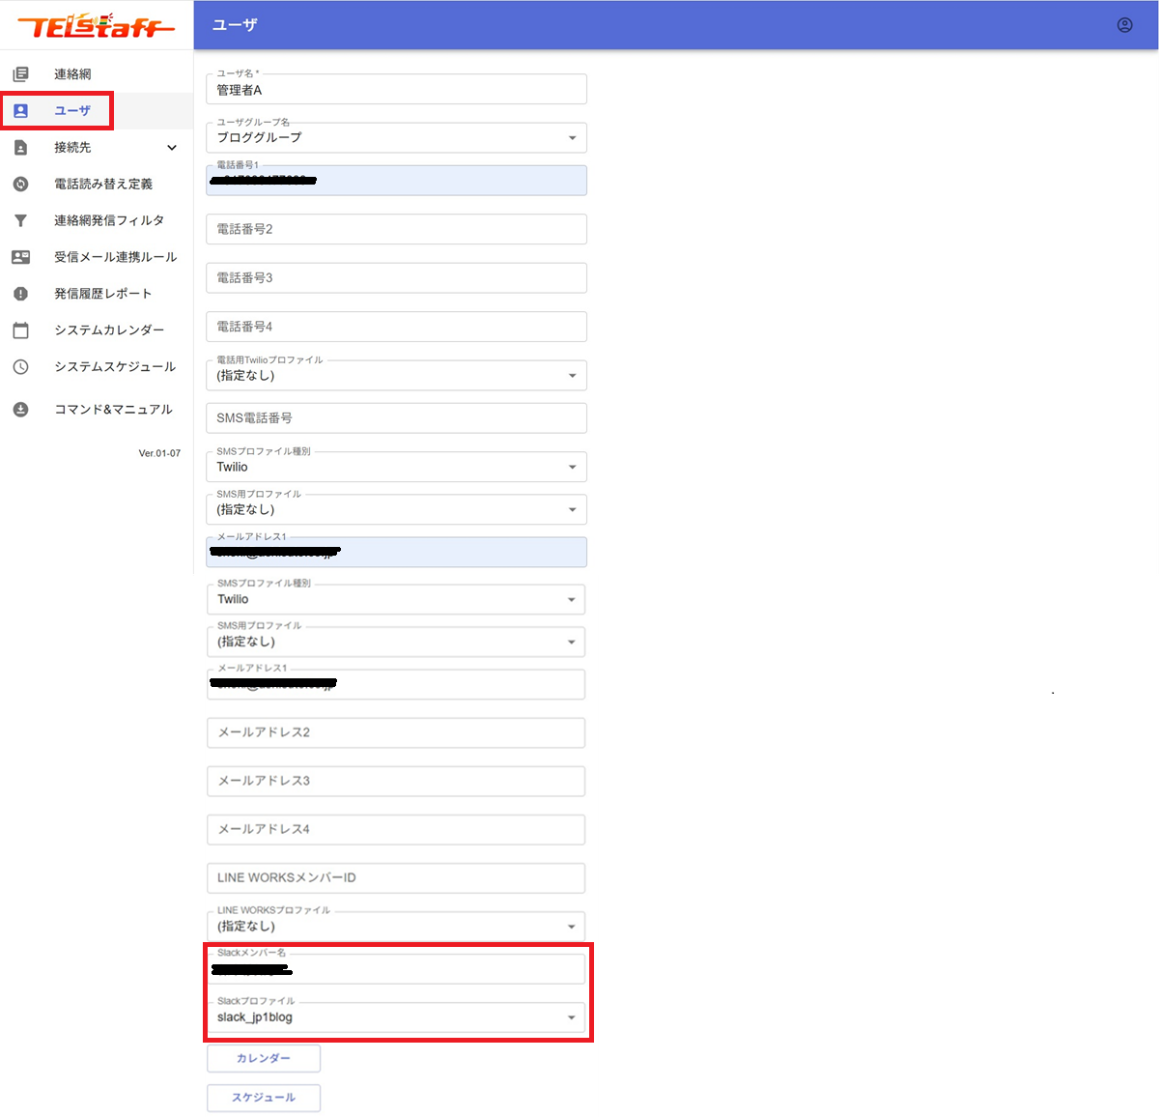
Task: Click the 電話番号2 input field
Action: 396,229
